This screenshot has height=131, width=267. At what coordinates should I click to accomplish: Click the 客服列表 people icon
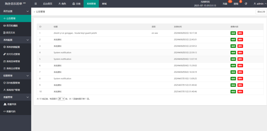(5, 104)
